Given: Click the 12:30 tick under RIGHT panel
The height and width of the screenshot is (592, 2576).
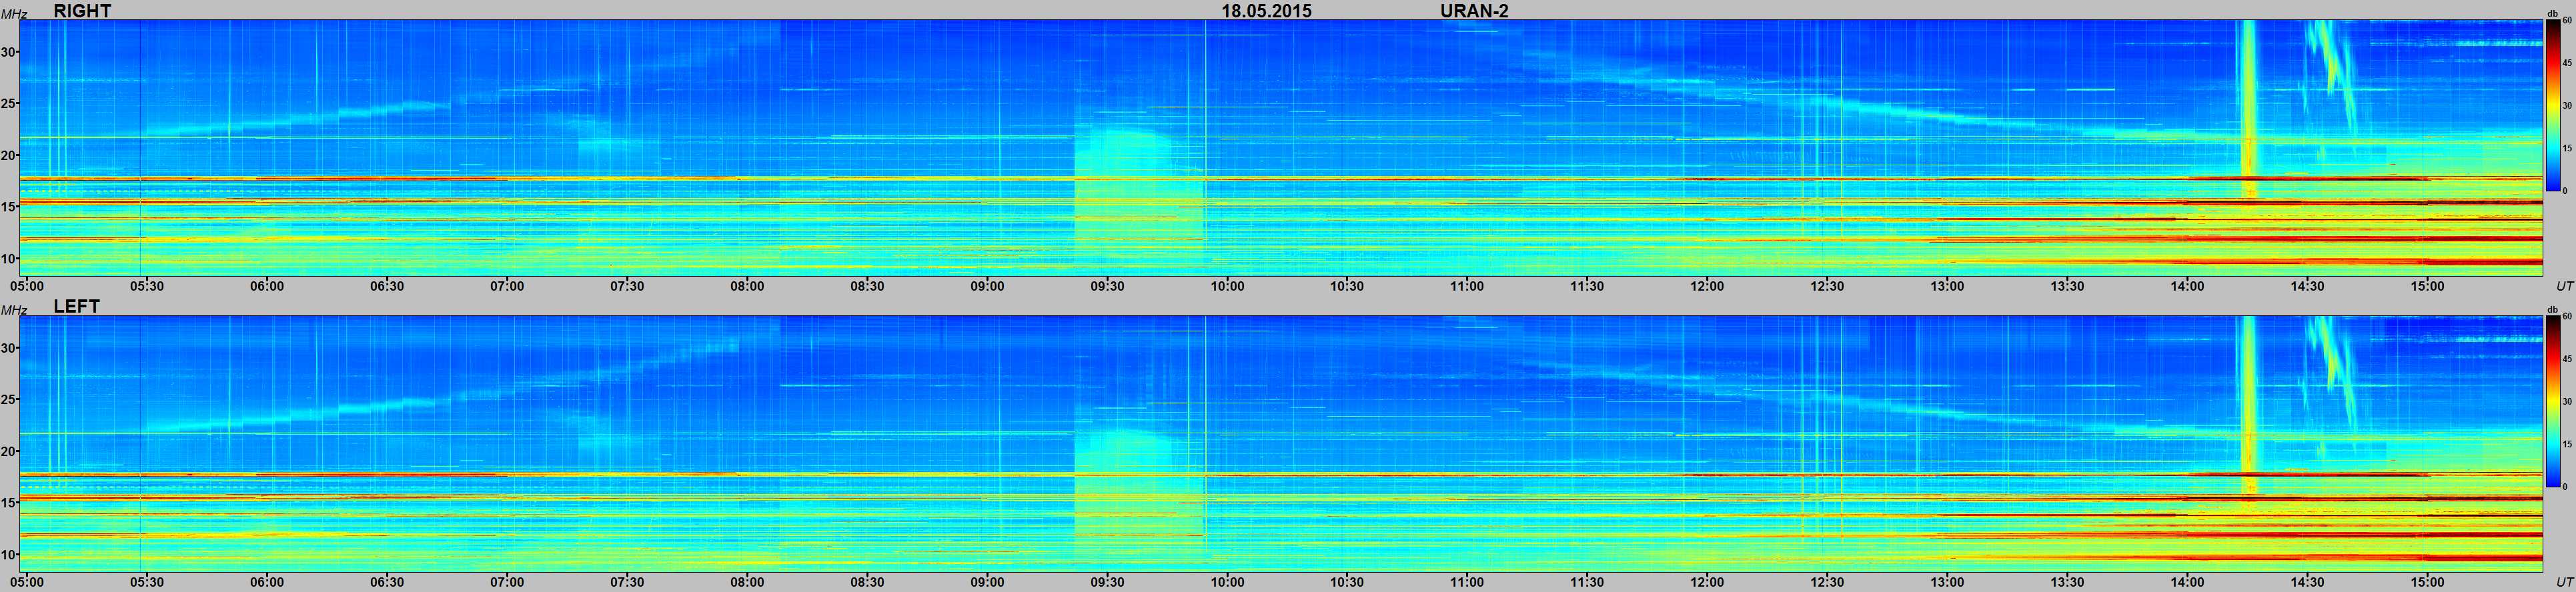Looking at the screenshot, I should pyautogui.click(x=1827, y=286).
